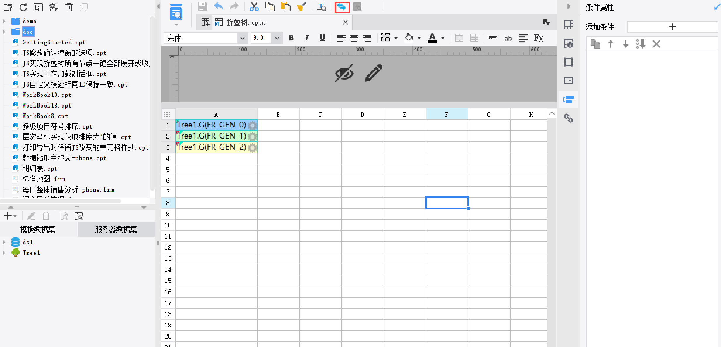Viewport: 721px width, 347px height.
Task: Switch to 服务器数据集 tab
Action: click(x=116, y=229)
